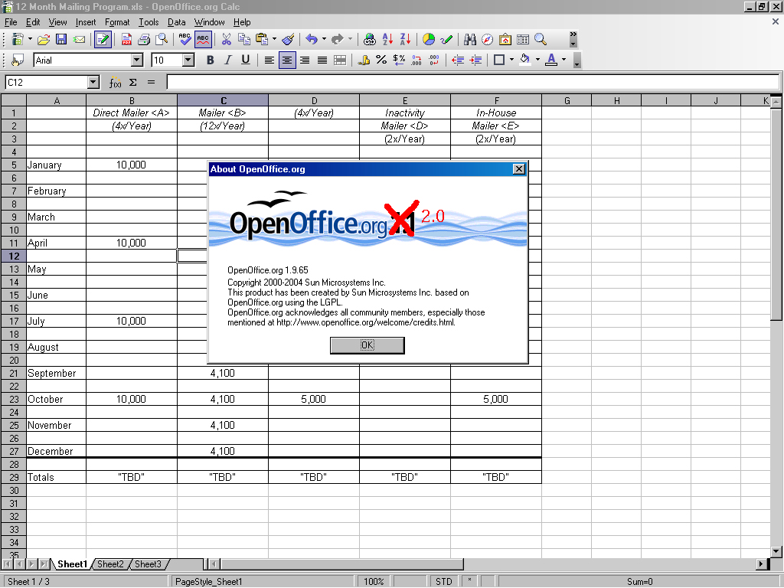Open the Insert Chart tool
Screen dimensions: 784x588
click(x=429, y=39)
